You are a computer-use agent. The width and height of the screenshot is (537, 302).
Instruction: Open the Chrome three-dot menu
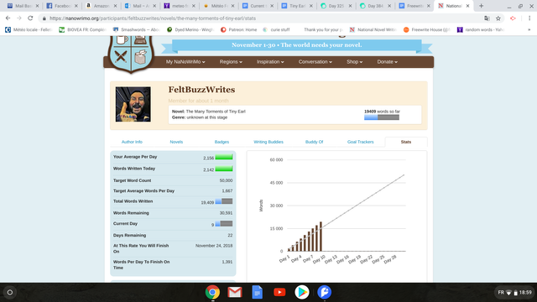529,18
